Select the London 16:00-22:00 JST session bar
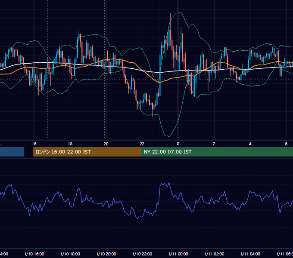This screenshot has height=258, width=293. pos(87,152)
